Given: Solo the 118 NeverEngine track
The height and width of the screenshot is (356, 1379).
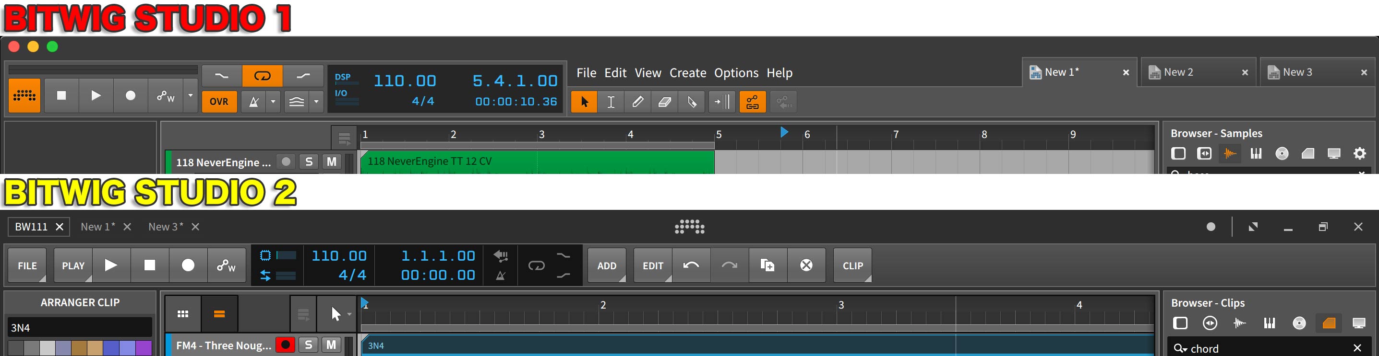Looking at the screenshot, I should tap(309, 161).
